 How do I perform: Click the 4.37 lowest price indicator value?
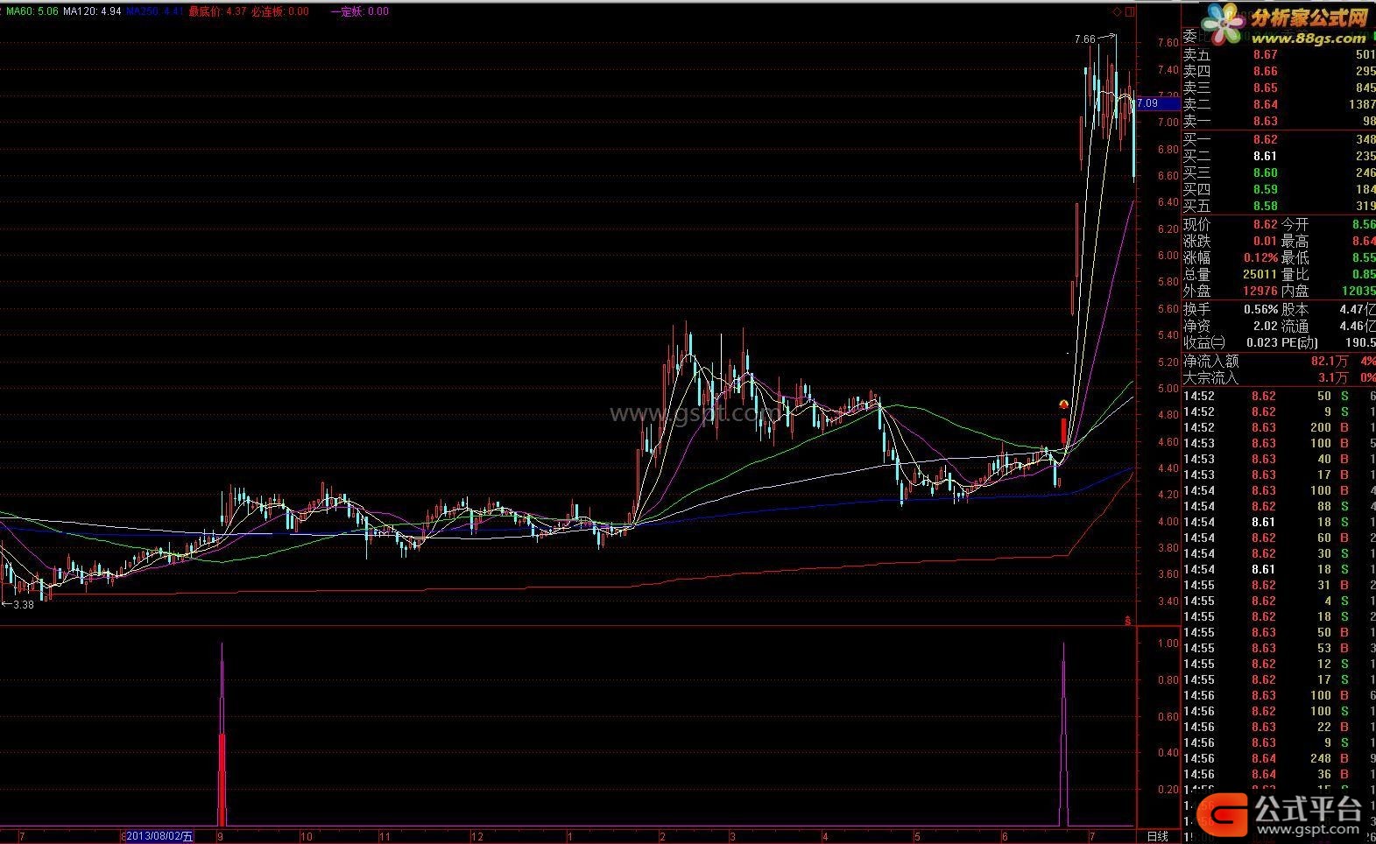pos(236,11)
